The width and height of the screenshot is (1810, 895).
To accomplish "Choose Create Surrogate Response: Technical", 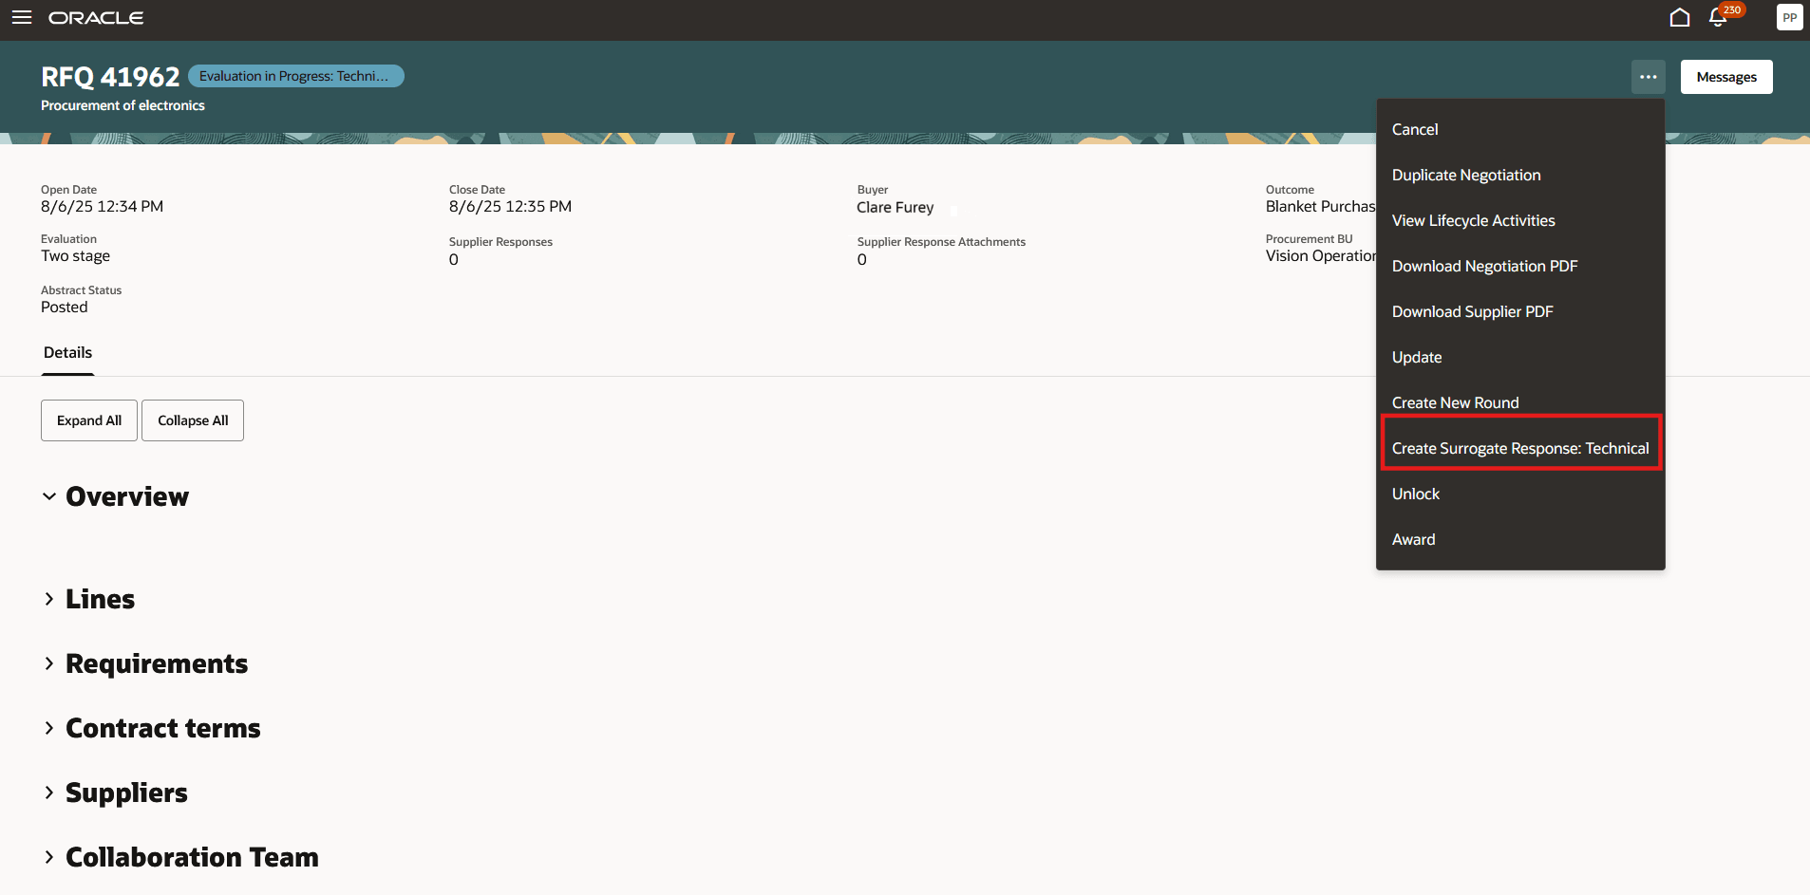I will click(x=1519, y=448).
